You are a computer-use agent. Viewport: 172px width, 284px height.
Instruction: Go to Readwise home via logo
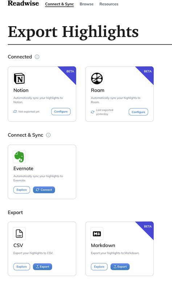coord(23,3)
